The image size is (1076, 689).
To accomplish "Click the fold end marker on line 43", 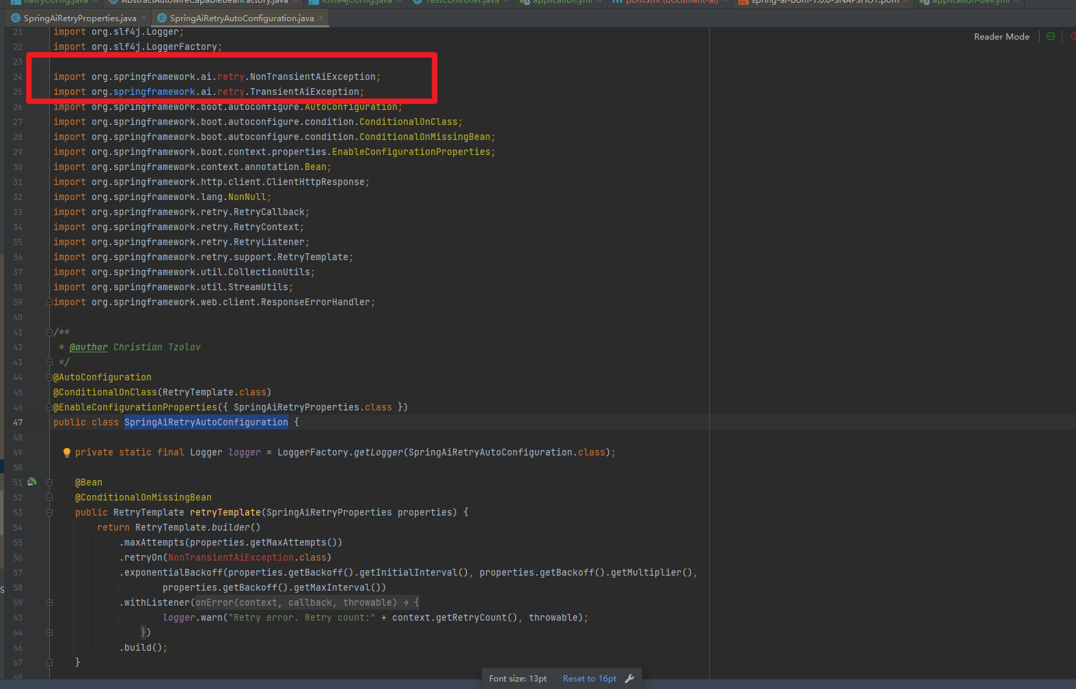I will 49,362.
